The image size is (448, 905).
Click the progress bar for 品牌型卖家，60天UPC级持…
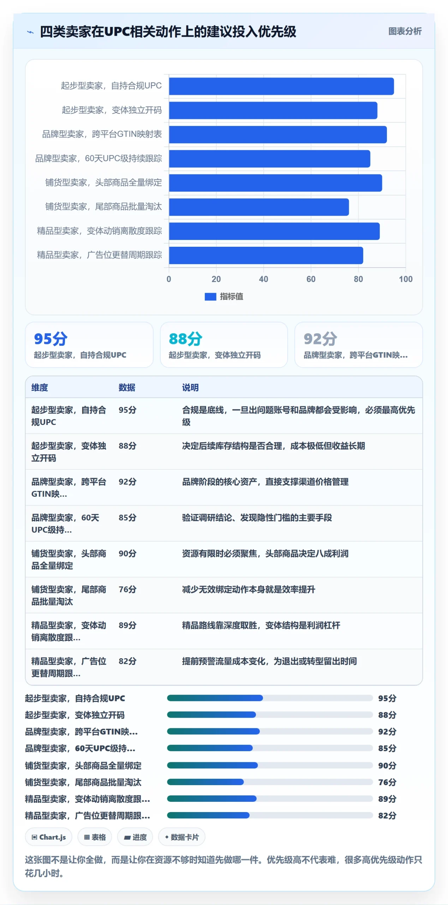270,748
